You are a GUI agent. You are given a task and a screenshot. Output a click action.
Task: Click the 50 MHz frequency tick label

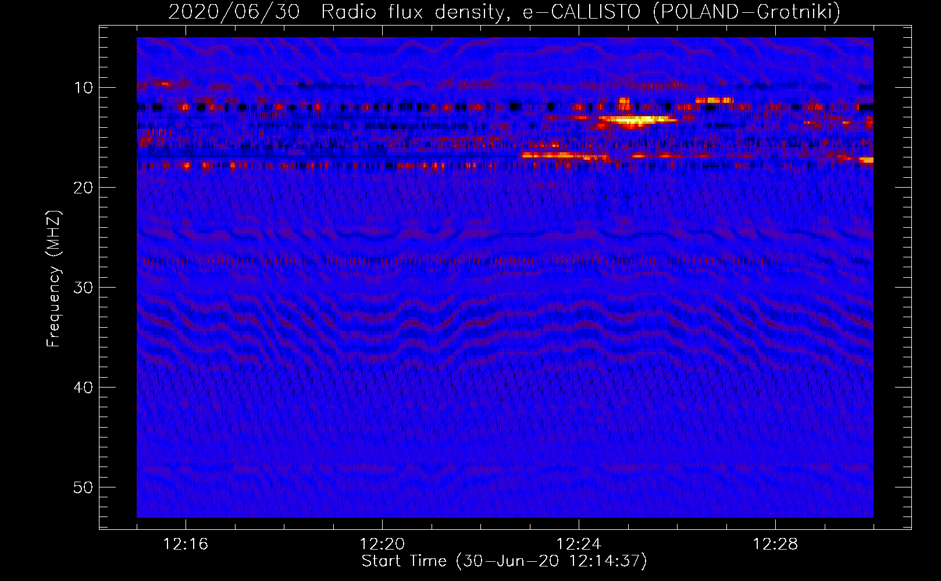click(83, 487)
